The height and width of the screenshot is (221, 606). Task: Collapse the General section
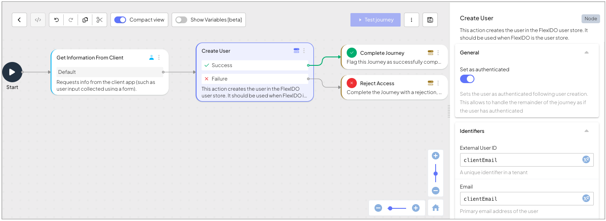586,53
